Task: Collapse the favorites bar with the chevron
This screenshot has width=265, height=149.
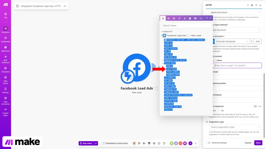Action: 196,143
